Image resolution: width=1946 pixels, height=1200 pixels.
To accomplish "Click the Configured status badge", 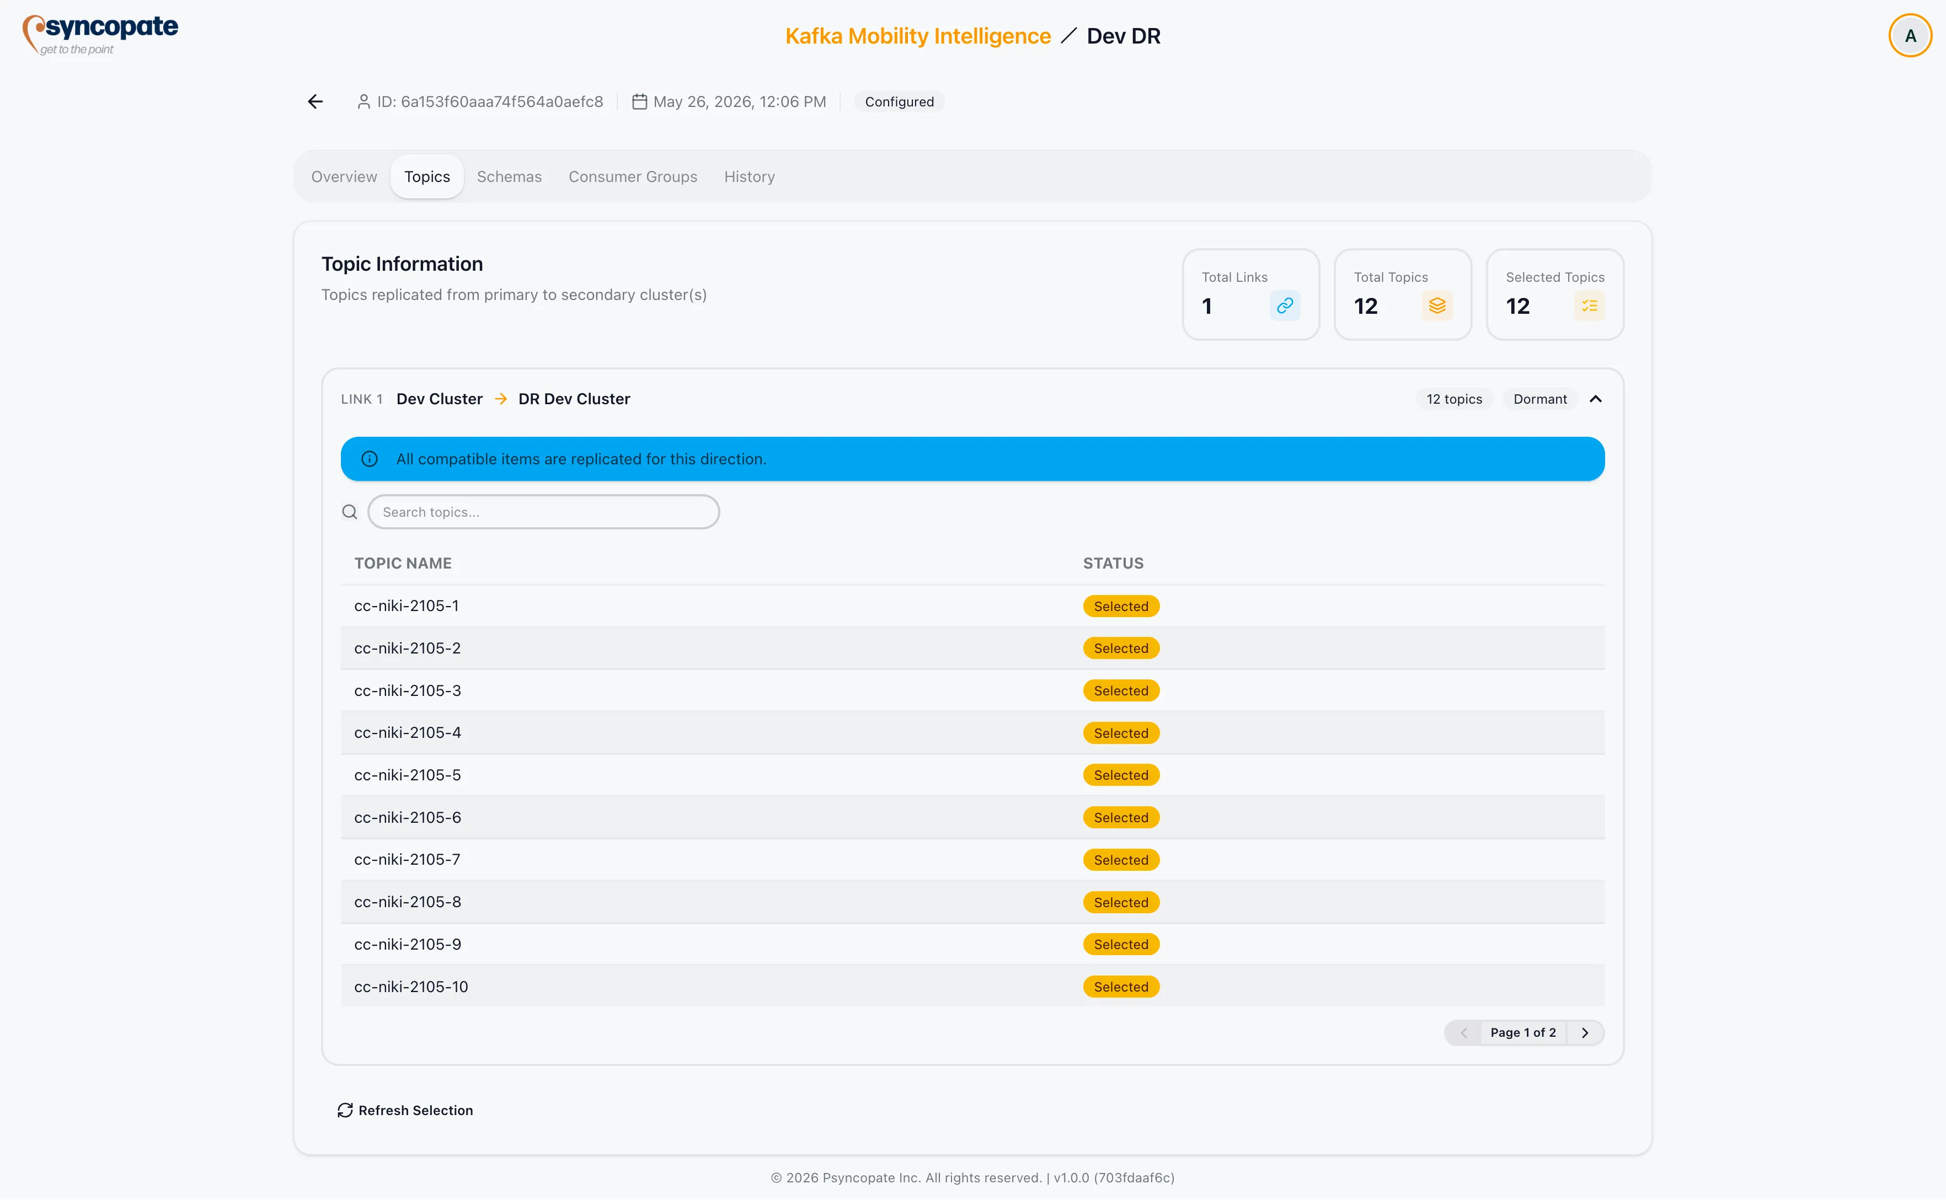I will [899, 101].
